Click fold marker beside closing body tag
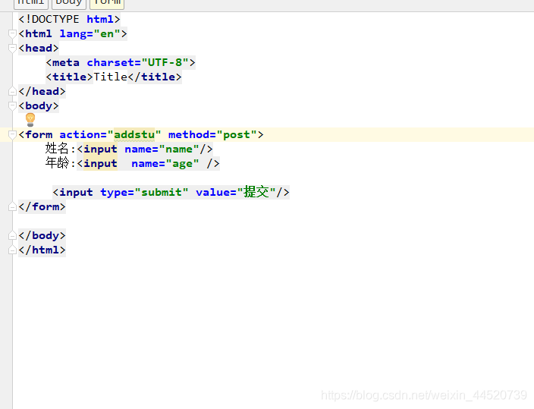534x409 pixels. click(x=12, y=235)
